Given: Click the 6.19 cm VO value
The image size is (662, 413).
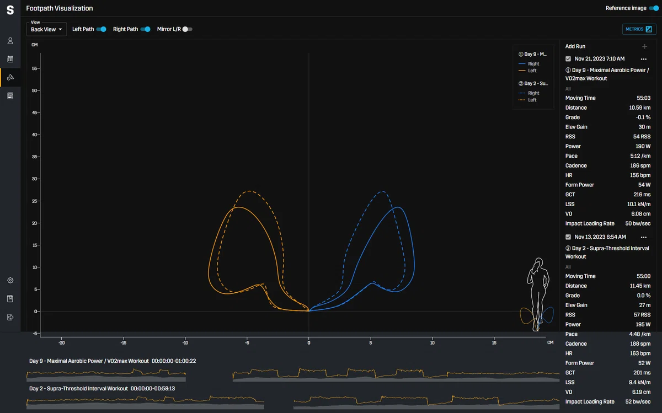Looking at the screenshot, I should [x=642, y=392].
